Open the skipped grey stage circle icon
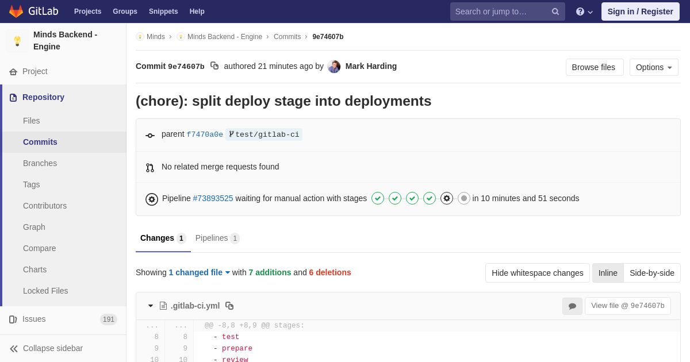The image size is (690, 362). tap(464, 198)
